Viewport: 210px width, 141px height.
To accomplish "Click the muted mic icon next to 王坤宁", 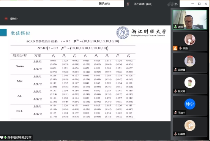I will (175, 112).
